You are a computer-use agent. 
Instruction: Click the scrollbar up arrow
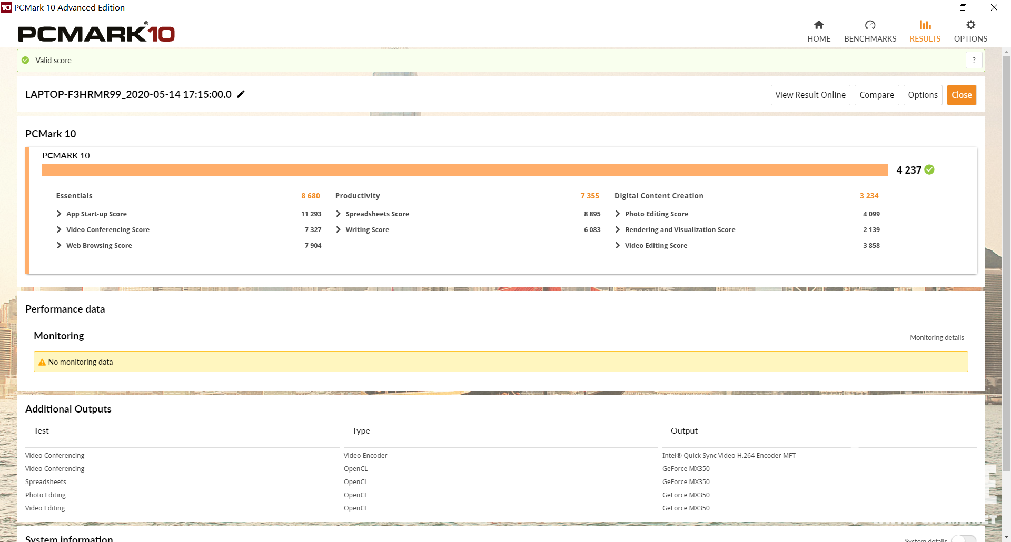tap(1006, 52)
